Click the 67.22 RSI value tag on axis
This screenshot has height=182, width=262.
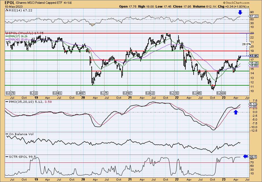pos(254,16)
